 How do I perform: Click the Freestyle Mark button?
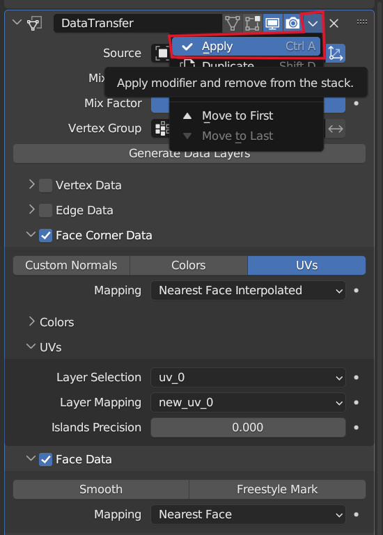pyautogui.click(x=277, y=489)
